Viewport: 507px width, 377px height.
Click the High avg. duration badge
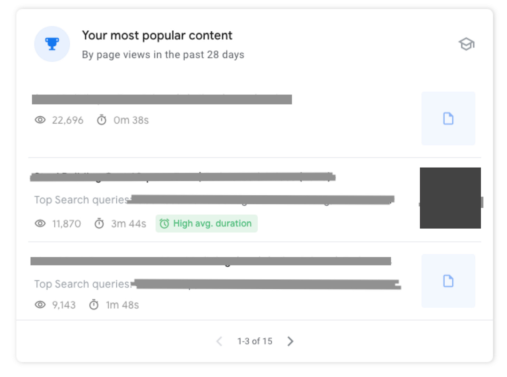tap(206, 223)
